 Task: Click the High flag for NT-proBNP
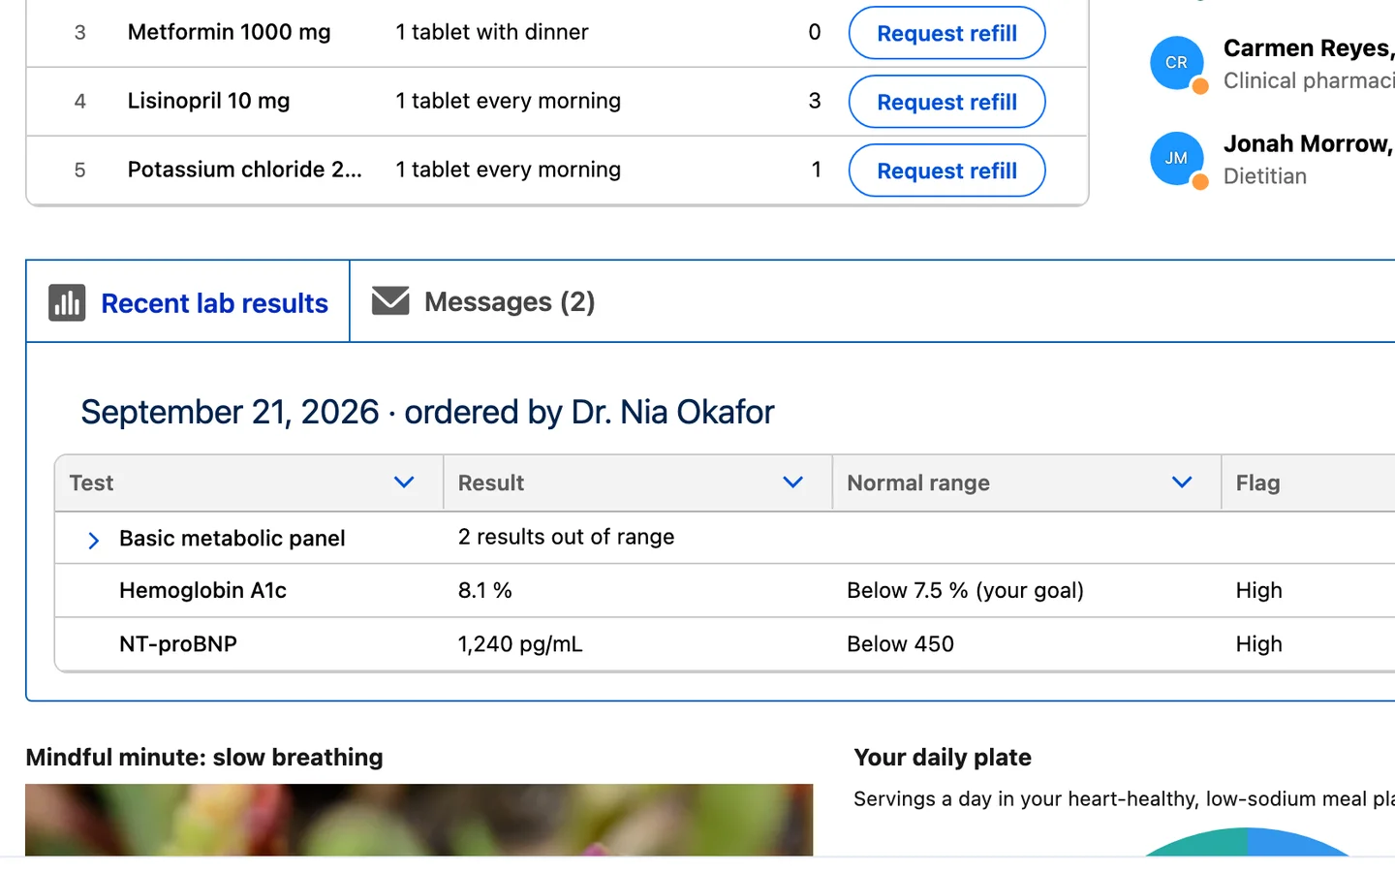(1258, 644)
